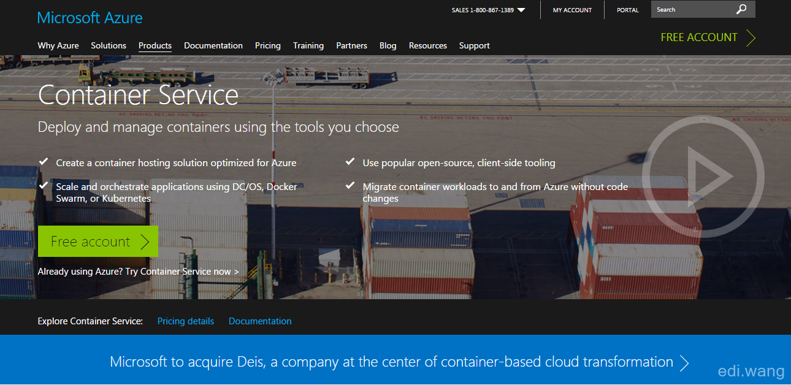Click the 'Explore Container Service:' label
791x385 pixels.
click(x=90, y=321)
